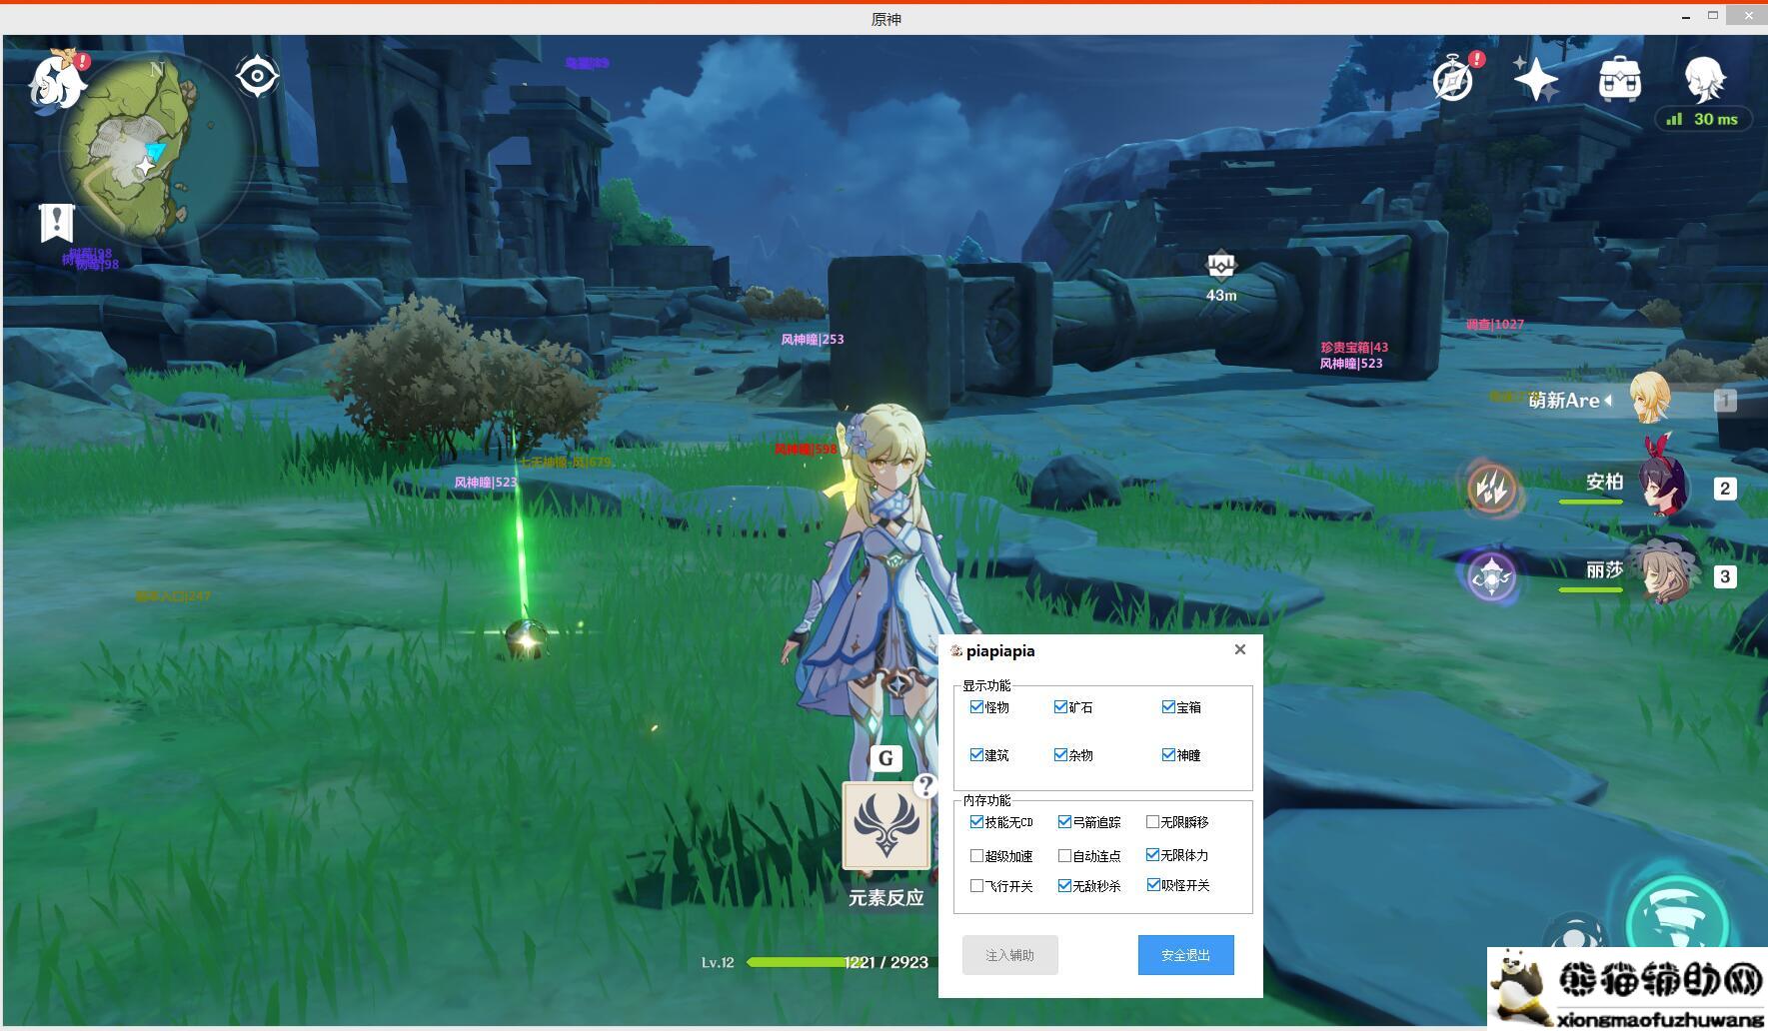Open the wish star icon
The image size is (1768, 1031).
coord(1535,79)
